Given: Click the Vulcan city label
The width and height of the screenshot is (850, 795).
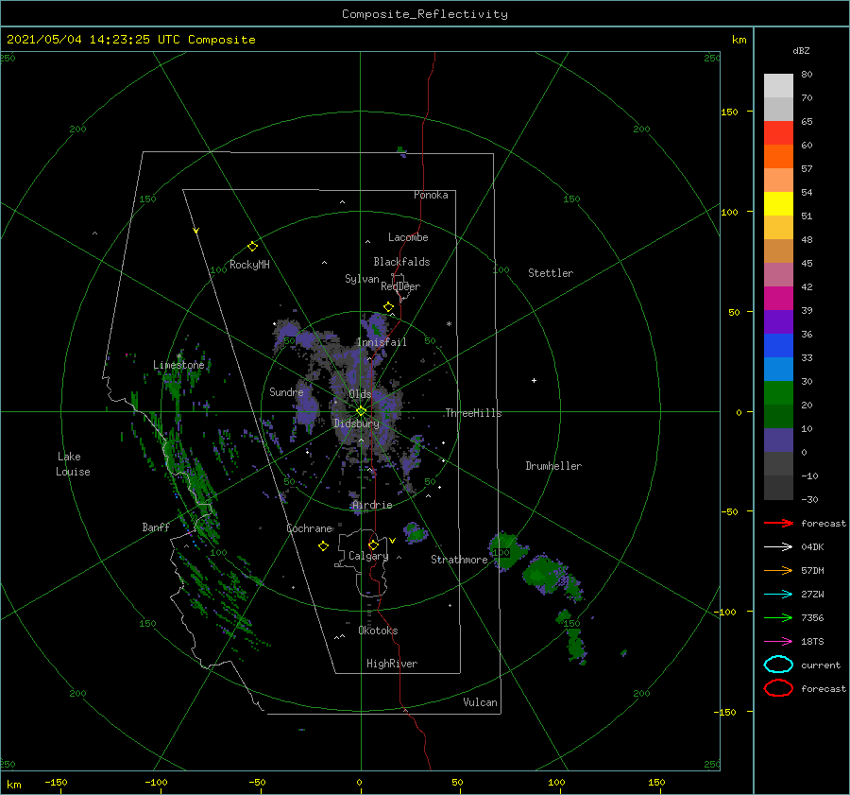Looking at the screenshot, I should [481, 702].
